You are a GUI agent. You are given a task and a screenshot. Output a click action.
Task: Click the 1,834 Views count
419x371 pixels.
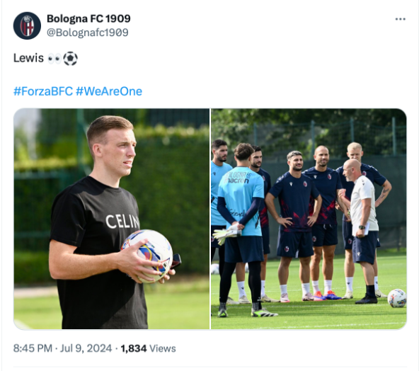[x=148, y=348]
